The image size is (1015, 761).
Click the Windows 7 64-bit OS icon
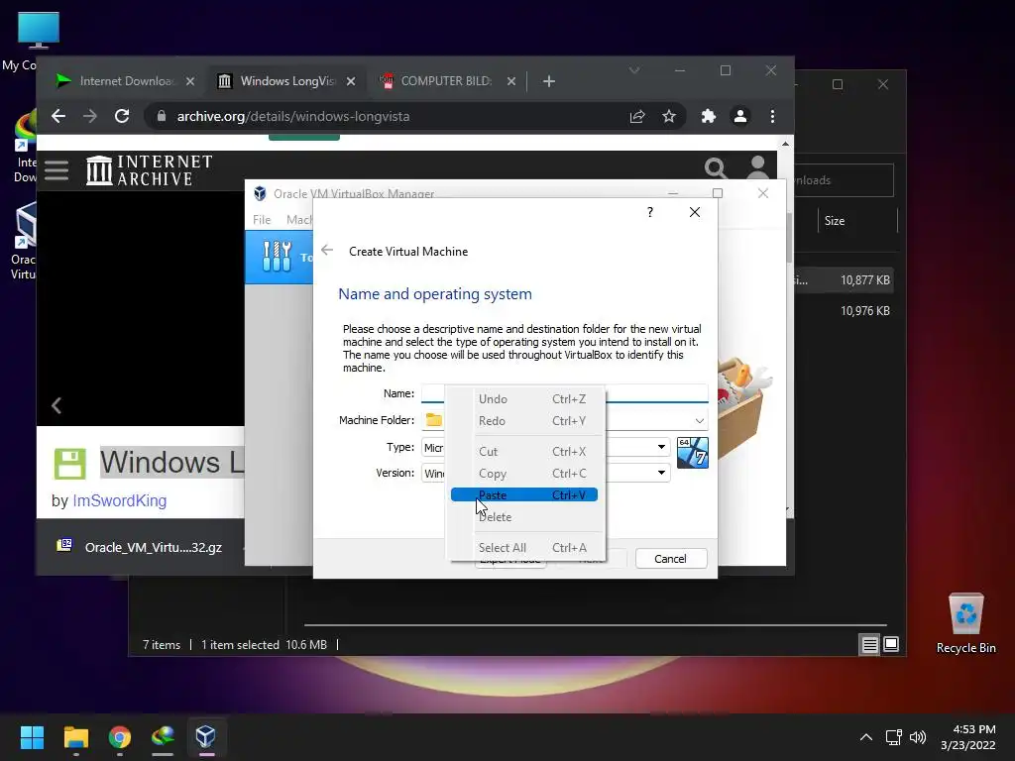[692, 452]
